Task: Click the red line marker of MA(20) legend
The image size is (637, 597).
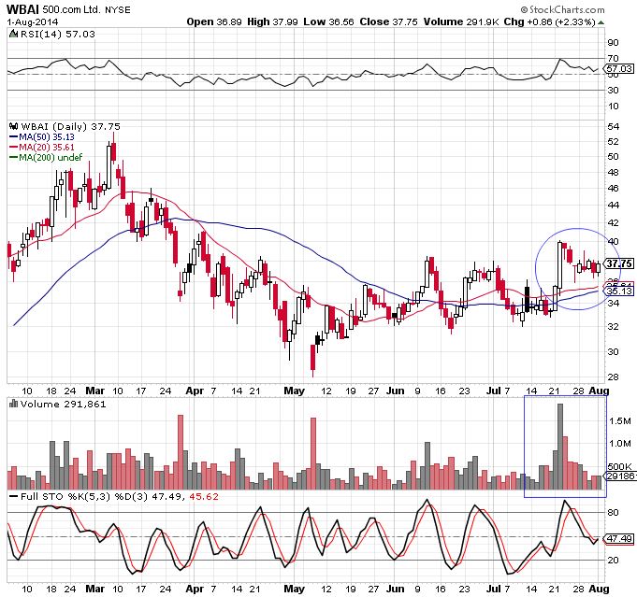Action: [x=13, y=148]
